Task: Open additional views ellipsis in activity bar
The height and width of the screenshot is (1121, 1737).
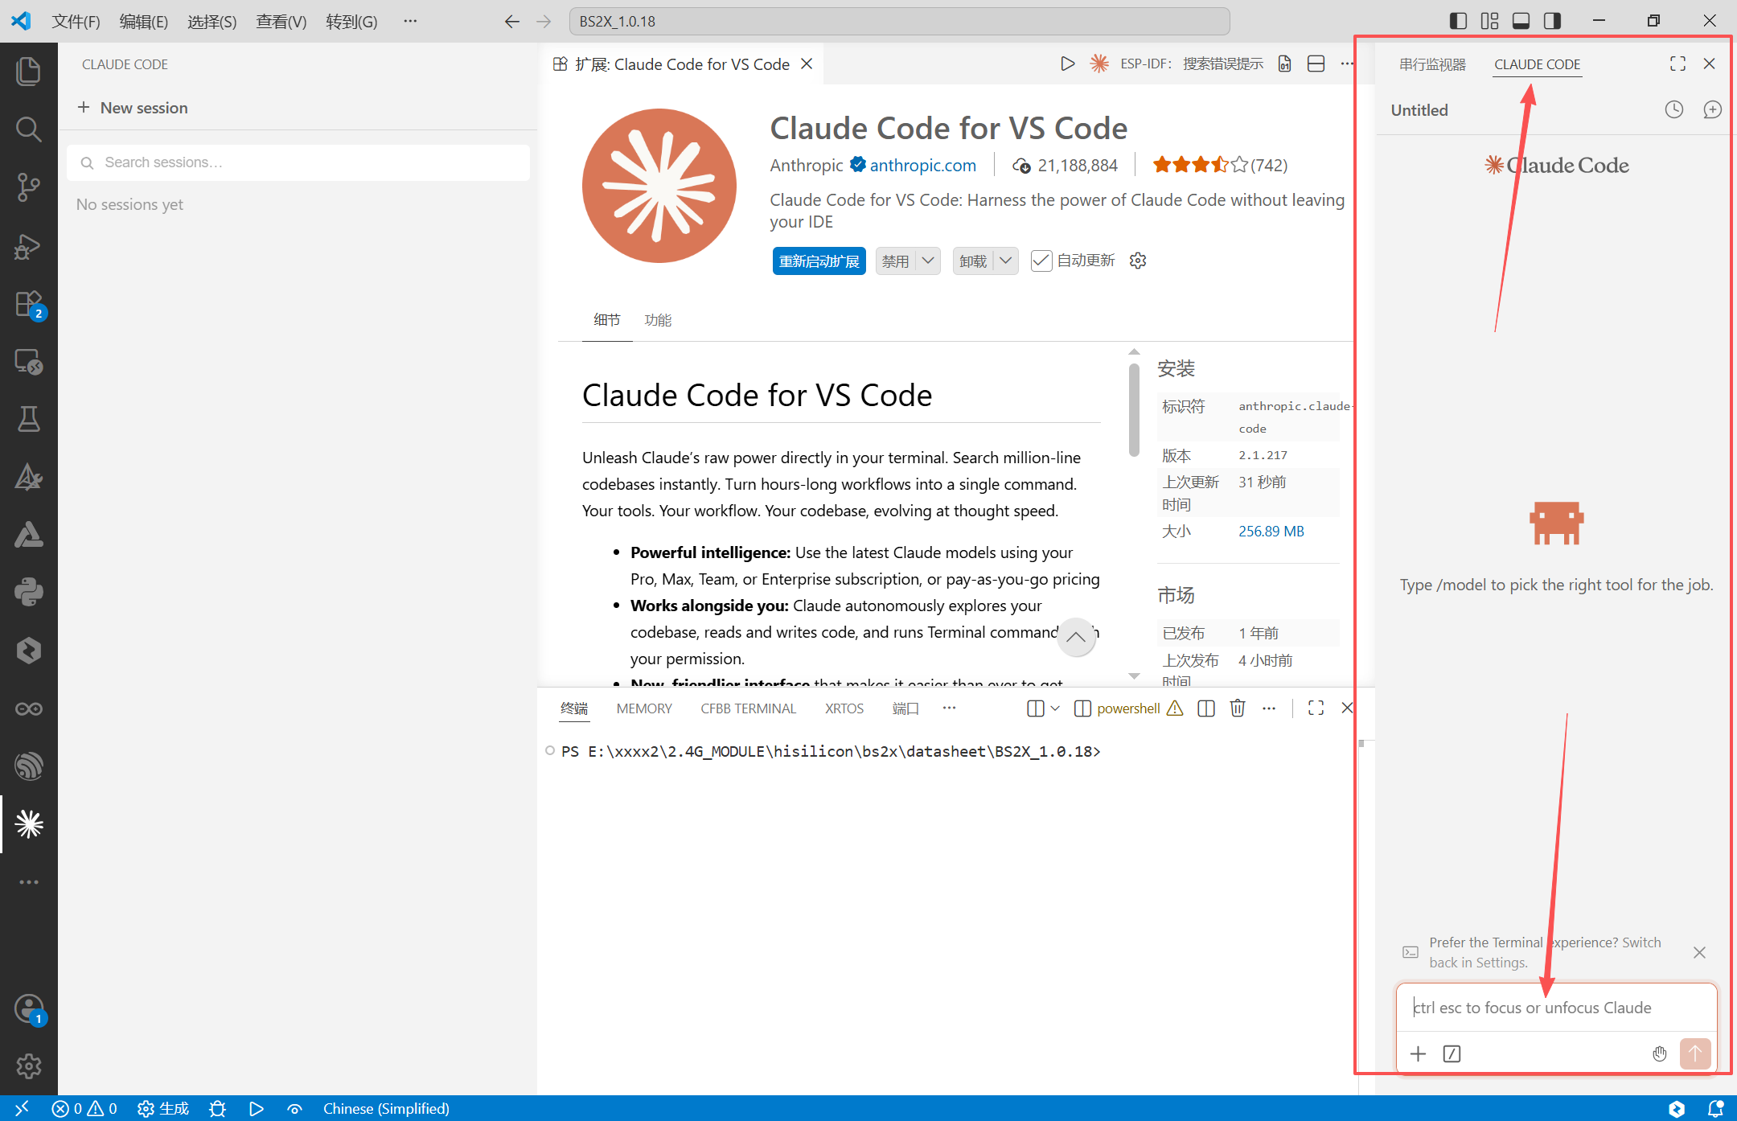Action: (29, 882)
